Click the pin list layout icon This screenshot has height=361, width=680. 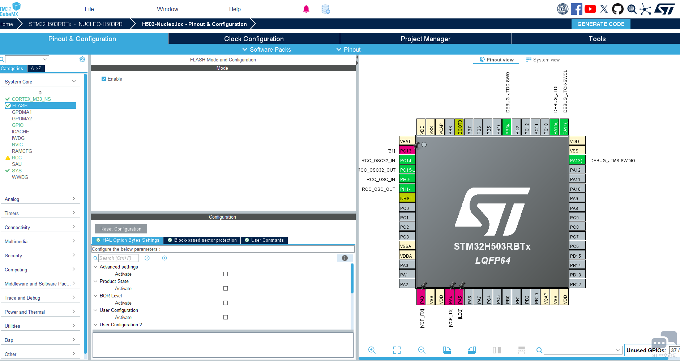pyautogui.click(x=522, y=350)
